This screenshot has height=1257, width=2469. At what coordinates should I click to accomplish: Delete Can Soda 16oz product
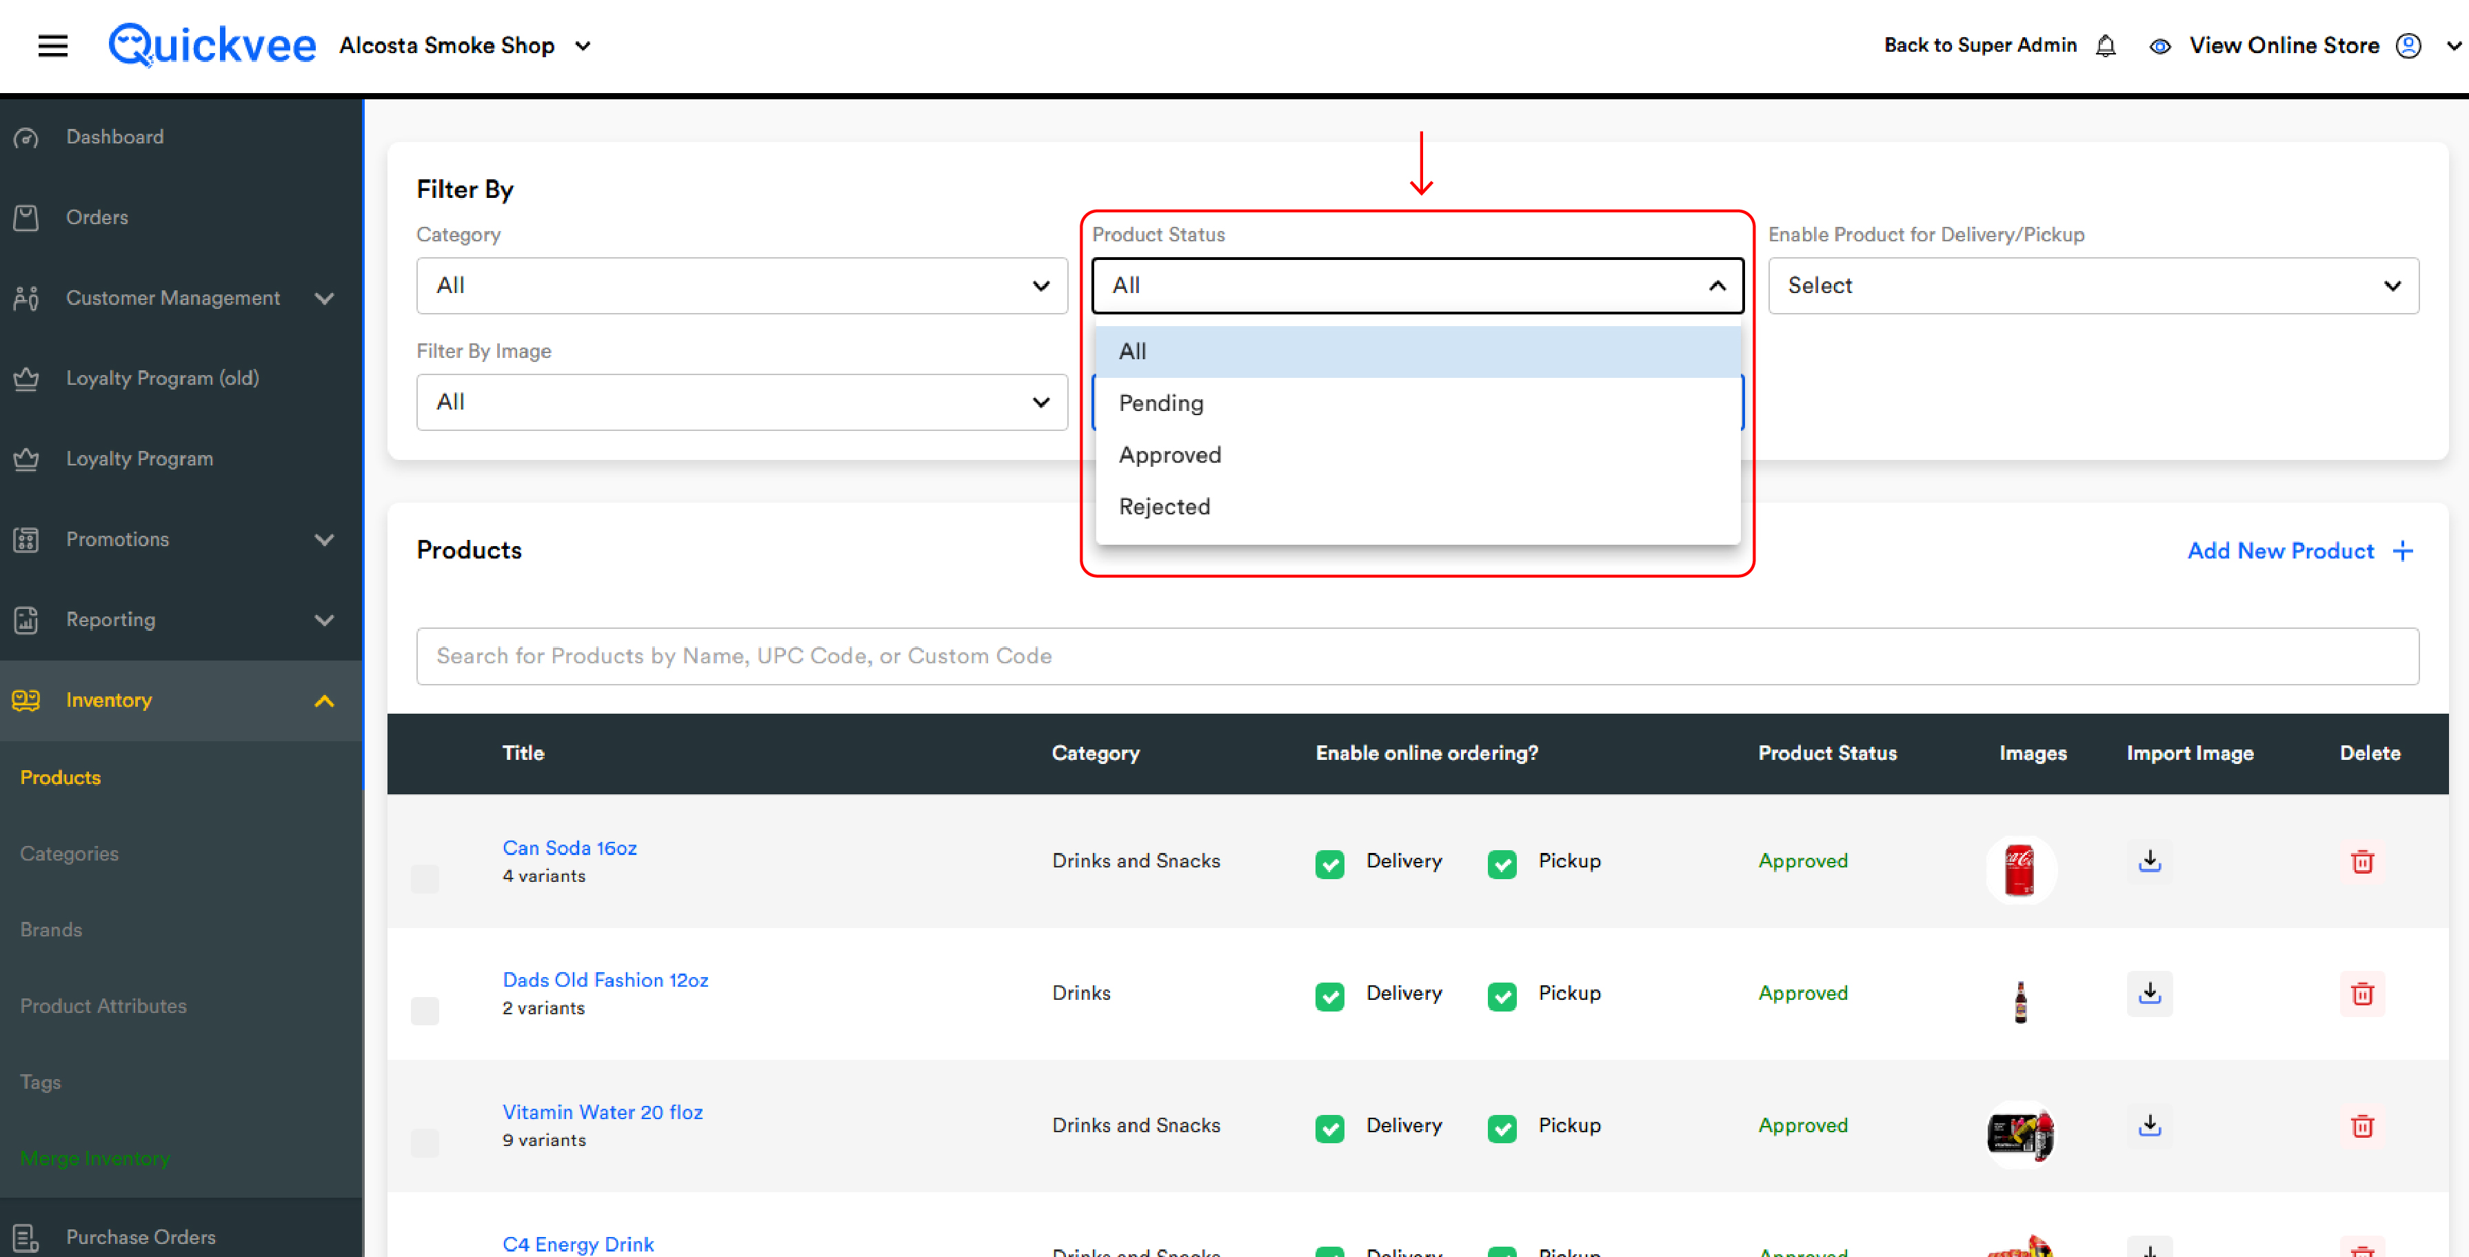tap(2361, 861)
